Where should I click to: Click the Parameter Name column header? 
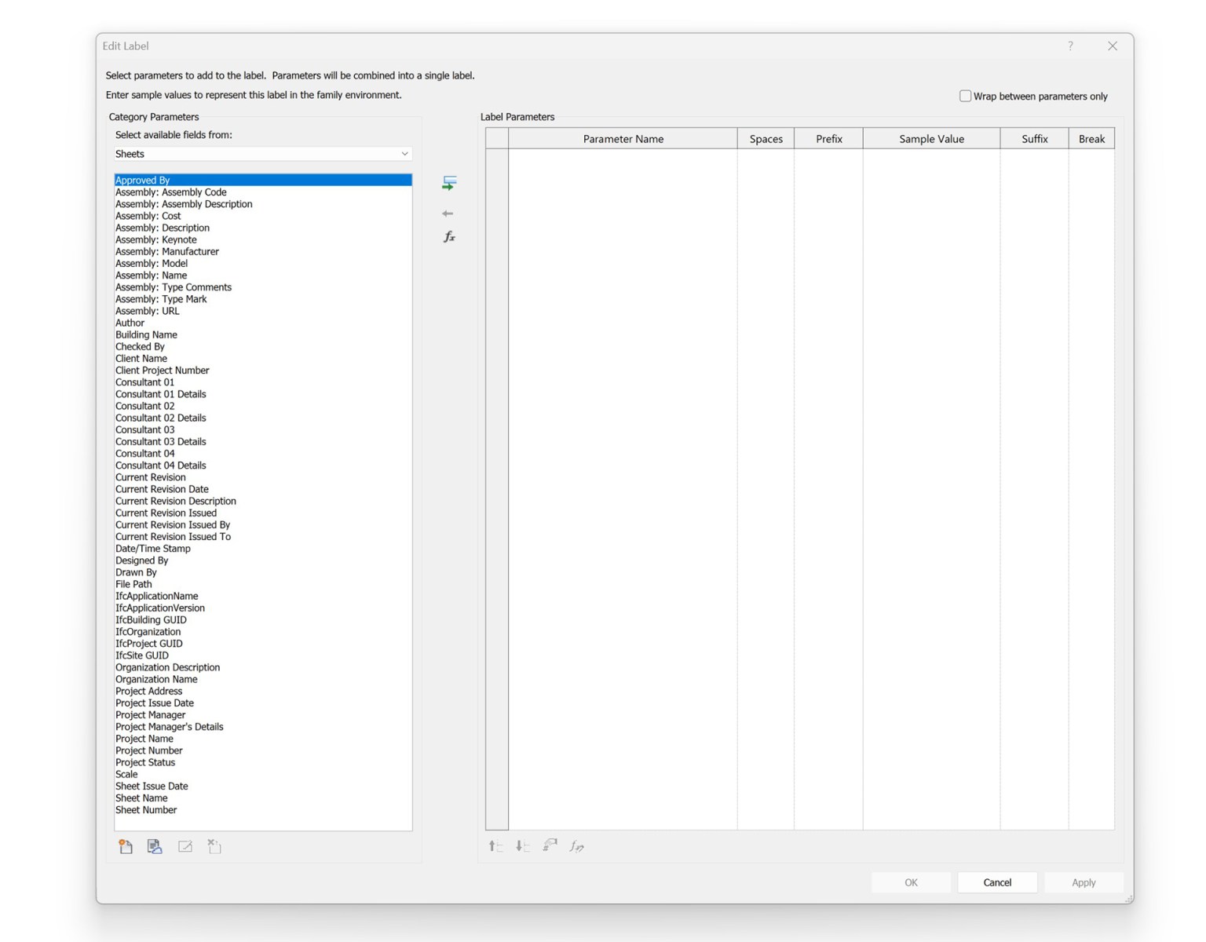click(x=623, y=138)
